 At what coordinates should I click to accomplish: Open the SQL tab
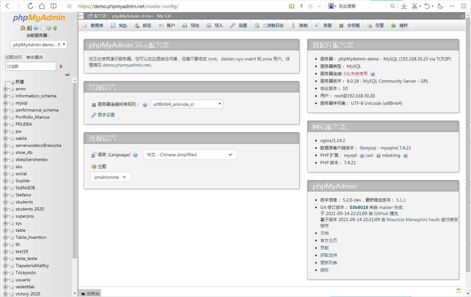(119, 25)
